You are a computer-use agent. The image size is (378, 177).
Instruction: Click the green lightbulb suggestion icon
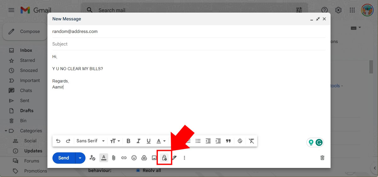(x=311, y=142)
